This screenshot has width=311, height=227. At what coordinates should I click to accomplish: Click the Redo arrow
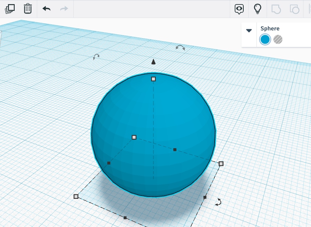(65, 9)
